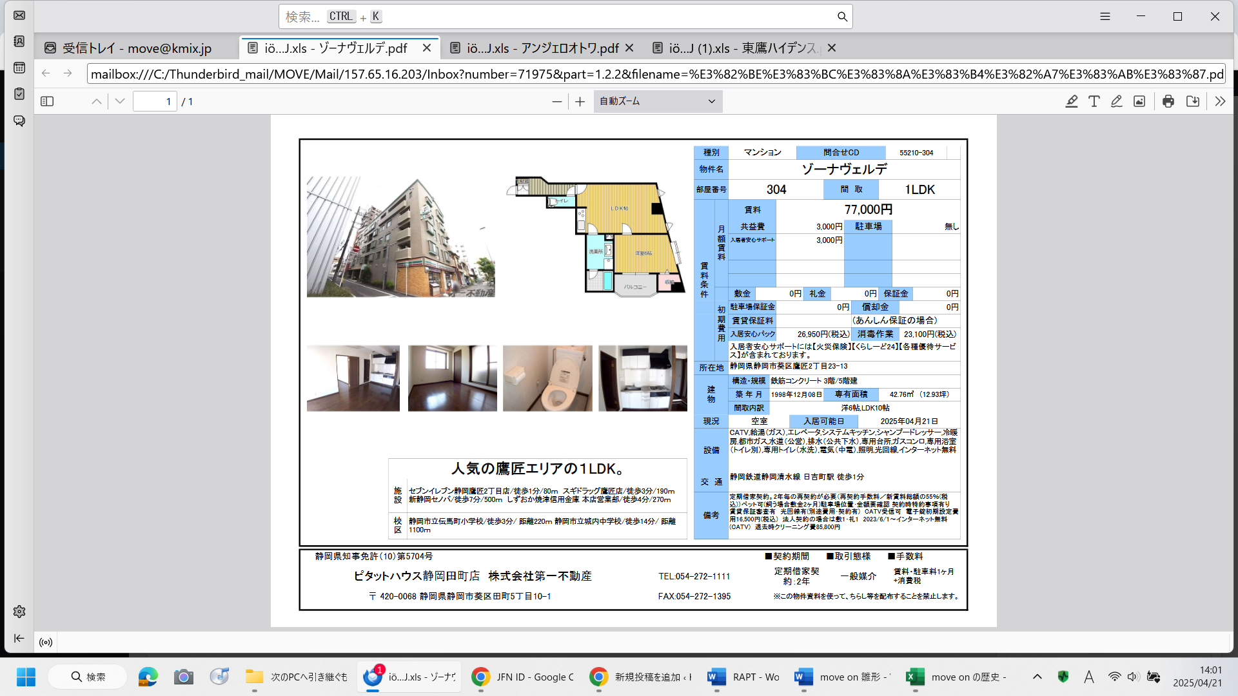Open Thunderbird application hamburger menu

[x=1105, y=17]
